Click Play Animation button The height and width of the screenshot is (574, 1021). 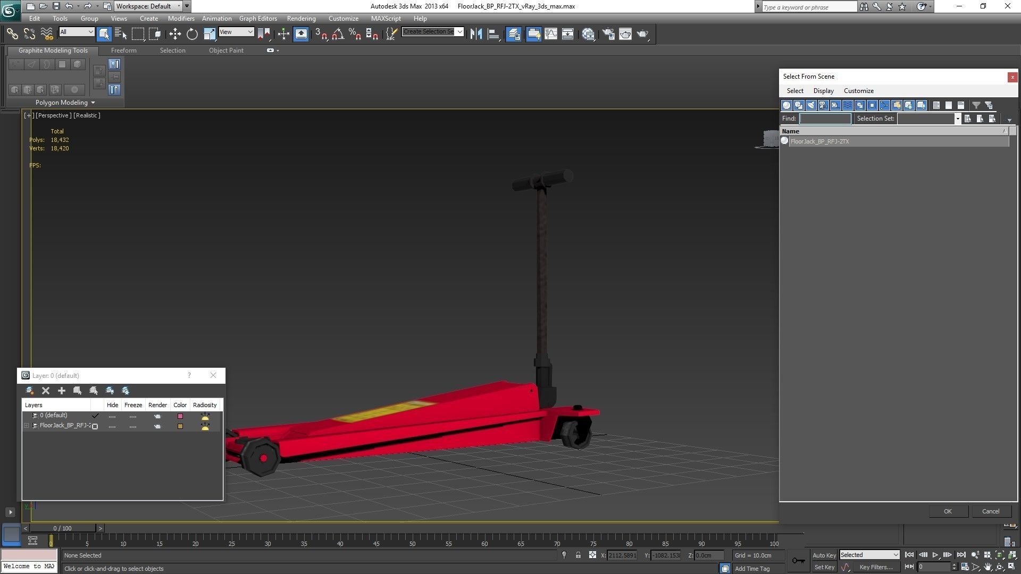tap(935, 555)
